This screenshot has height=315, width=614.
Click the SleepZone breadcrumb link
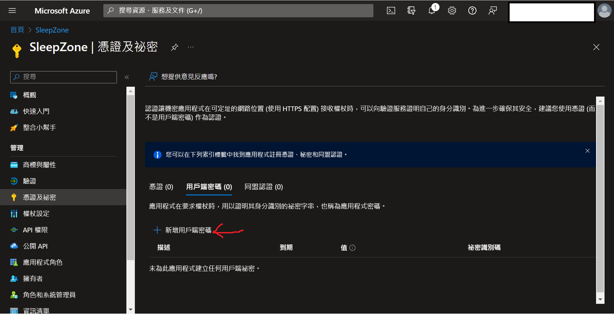pos(52,30)
